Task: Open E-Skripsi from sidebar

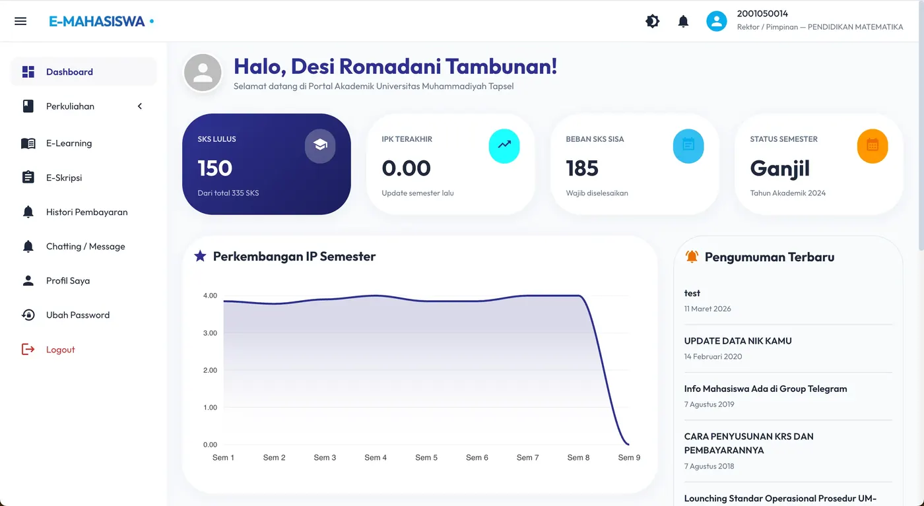Action: coord(84,177)
